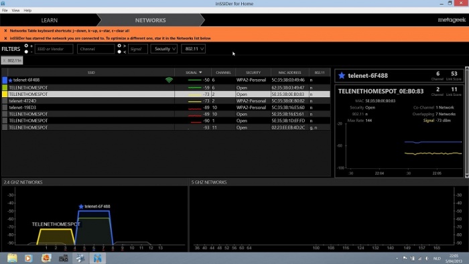Click the metageek logo
The height and width of the screenshot is (264, 469).
point(452,20)
